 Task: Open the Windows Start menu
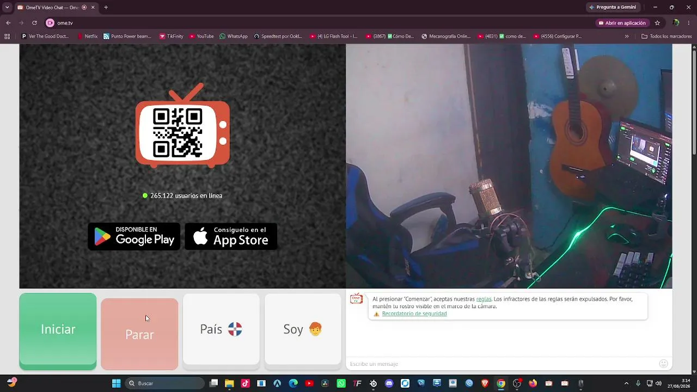(x=116, y=383)
